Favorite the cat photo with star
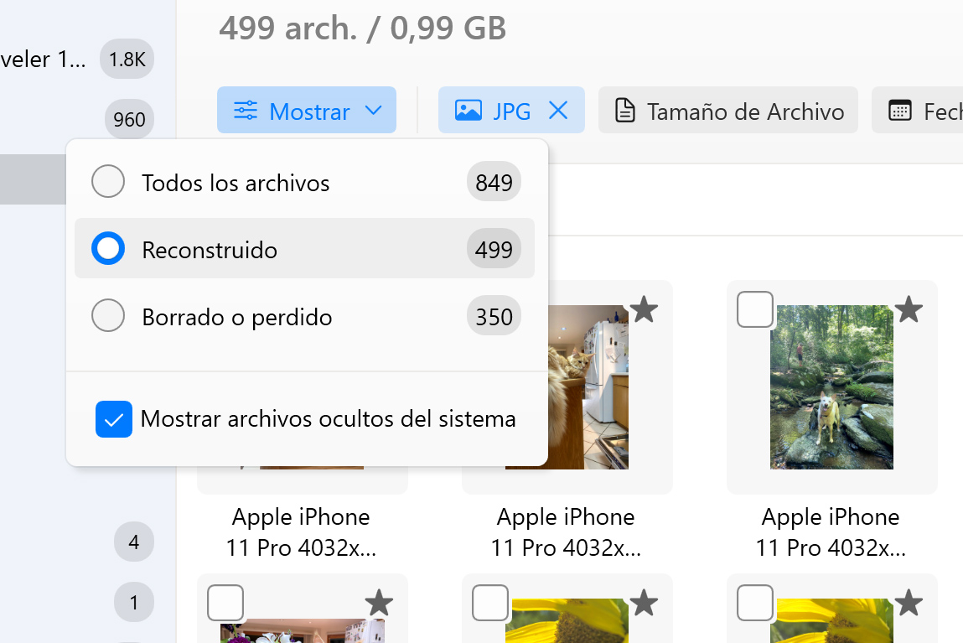 [x=644, y=309]
